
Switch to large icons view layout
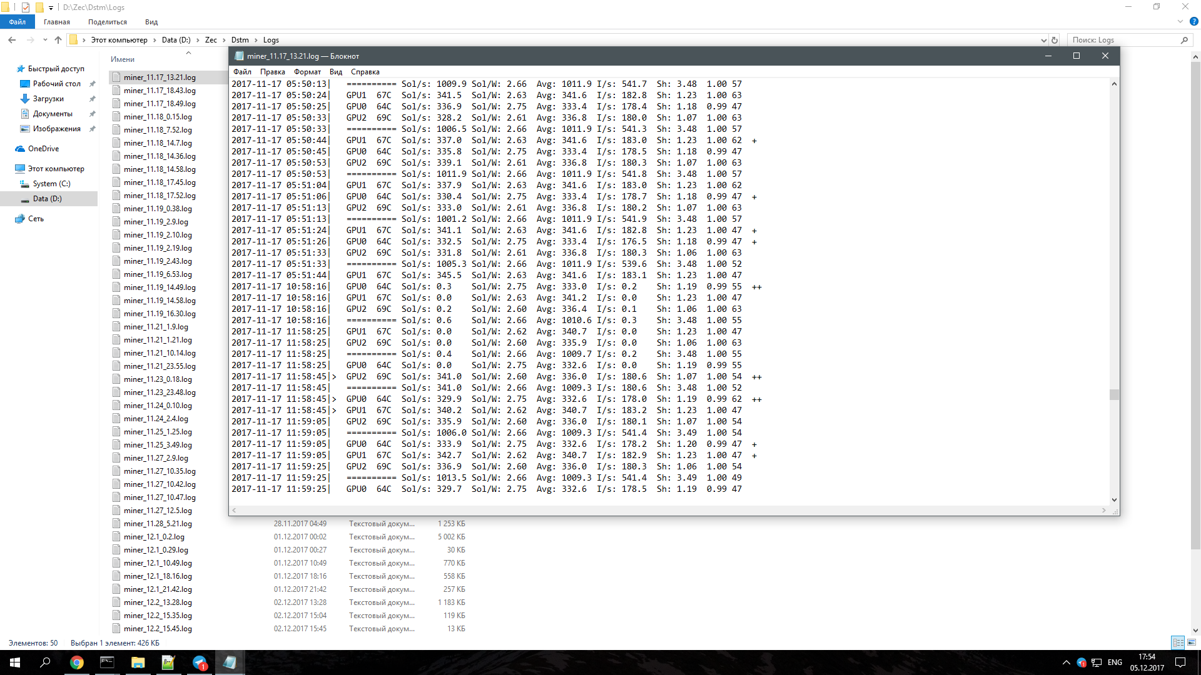(1192, 642)
